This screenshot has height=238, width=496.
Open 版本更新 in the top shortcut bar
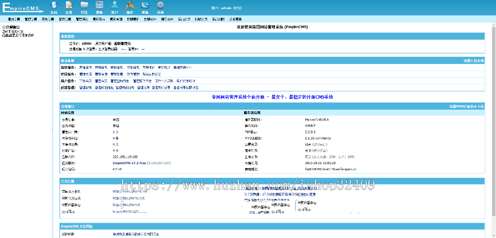(x=235, y=18)
